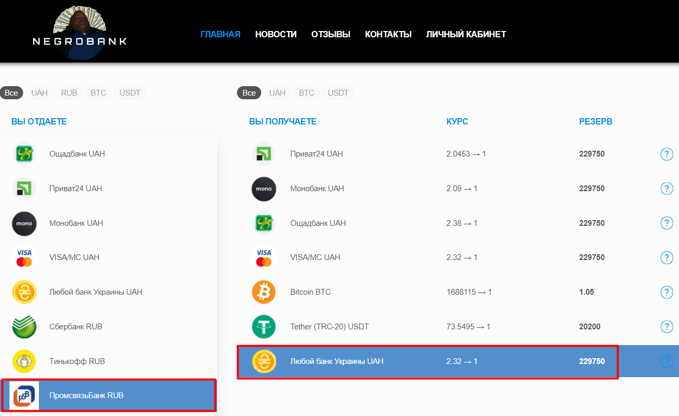Click the РЕЗЕРВ column header
This screenshot has width=679, height=416.
595,121
